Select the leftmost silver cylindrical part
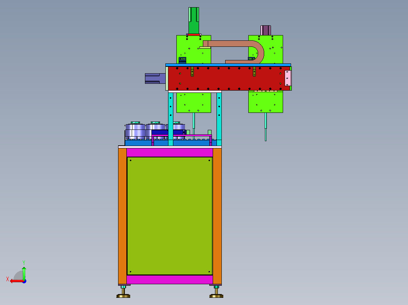Screen dimensions: 408x305 tap(135, 131)
